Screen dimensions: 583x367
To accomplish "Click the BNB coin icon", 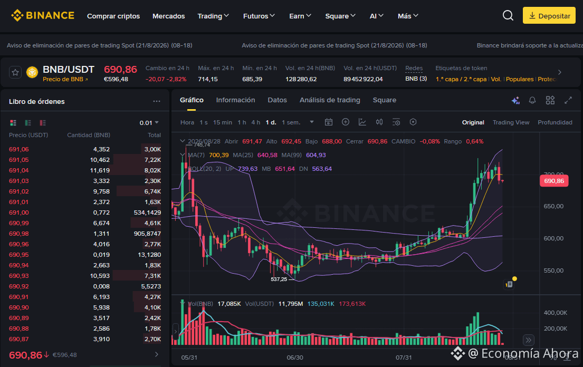I will pyautogui.click(x=32, y=72).
